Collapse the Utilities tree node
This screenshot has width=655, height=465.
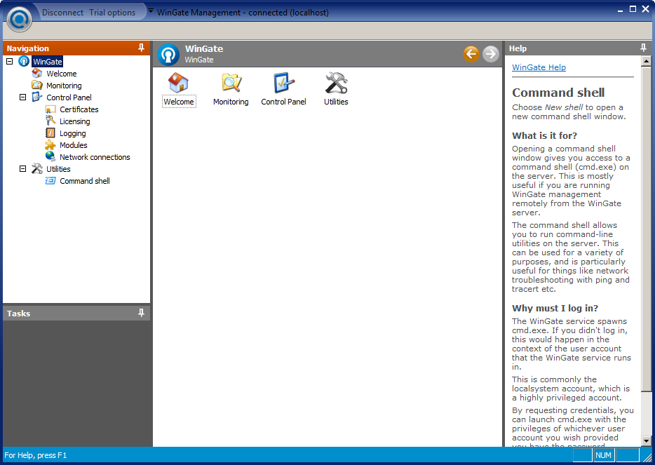23,169
